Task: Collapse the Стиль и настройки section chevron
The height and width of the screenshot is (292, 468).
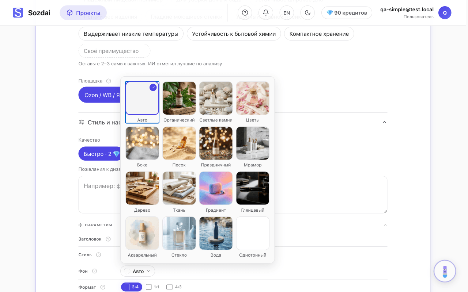Action: coord(384,122)
